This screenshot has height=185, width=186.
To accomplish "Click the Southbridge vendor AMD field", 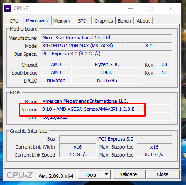I will click(x=56, y=72).
